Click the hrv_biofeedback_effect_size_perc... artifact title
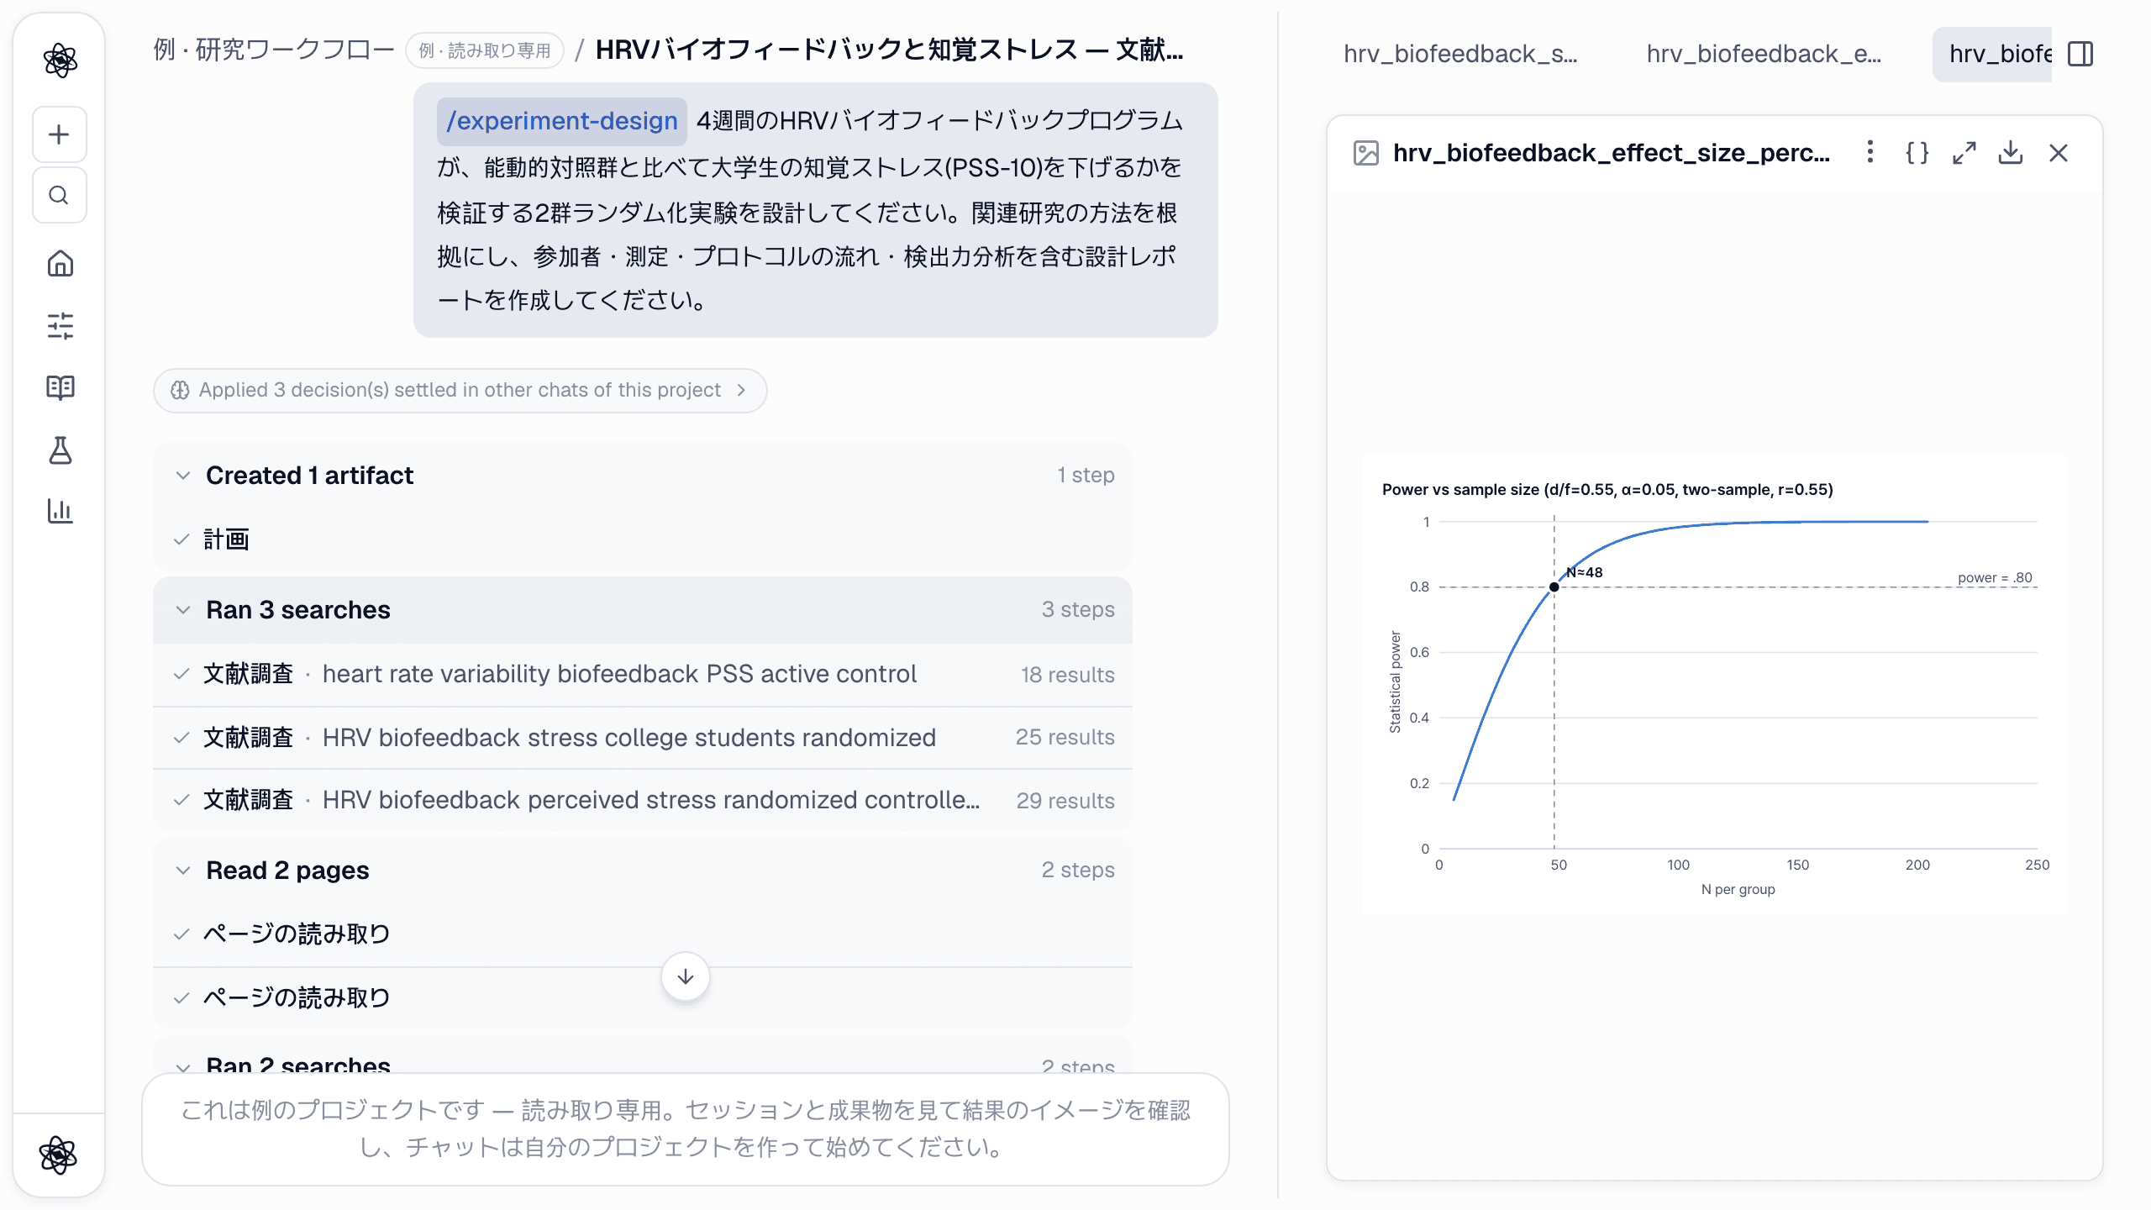This screenshot has width=2151, height=1210. [x=1611, y=153]
